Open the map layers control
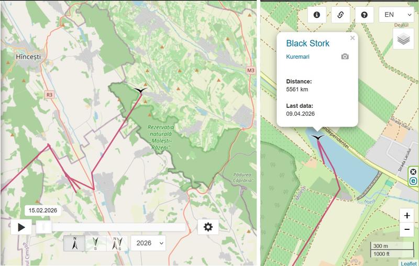The image size is (419, 266). click(403, 39)
